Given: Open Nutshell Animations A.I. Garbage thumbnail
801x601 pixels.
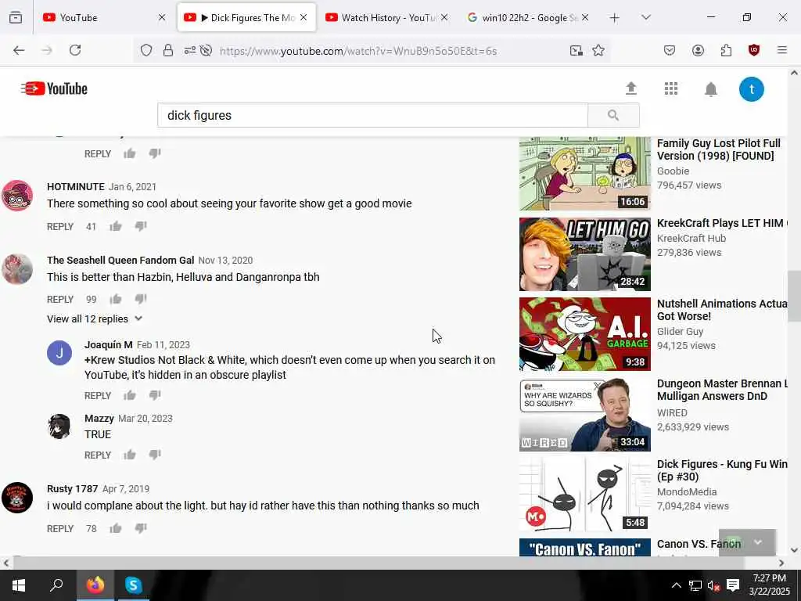Looking at the screenshot, I should [x=585, y=334].
